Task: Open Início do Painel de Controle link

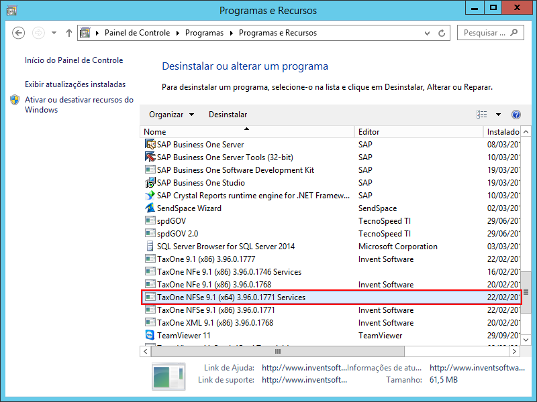Action: pyautogui.click(x=74, y=60)
